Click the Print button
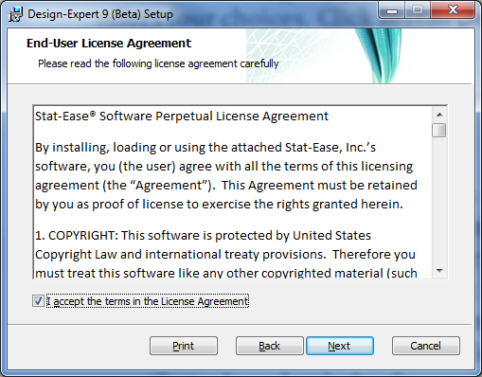This screenshot has width=482, height=377. 184,346
